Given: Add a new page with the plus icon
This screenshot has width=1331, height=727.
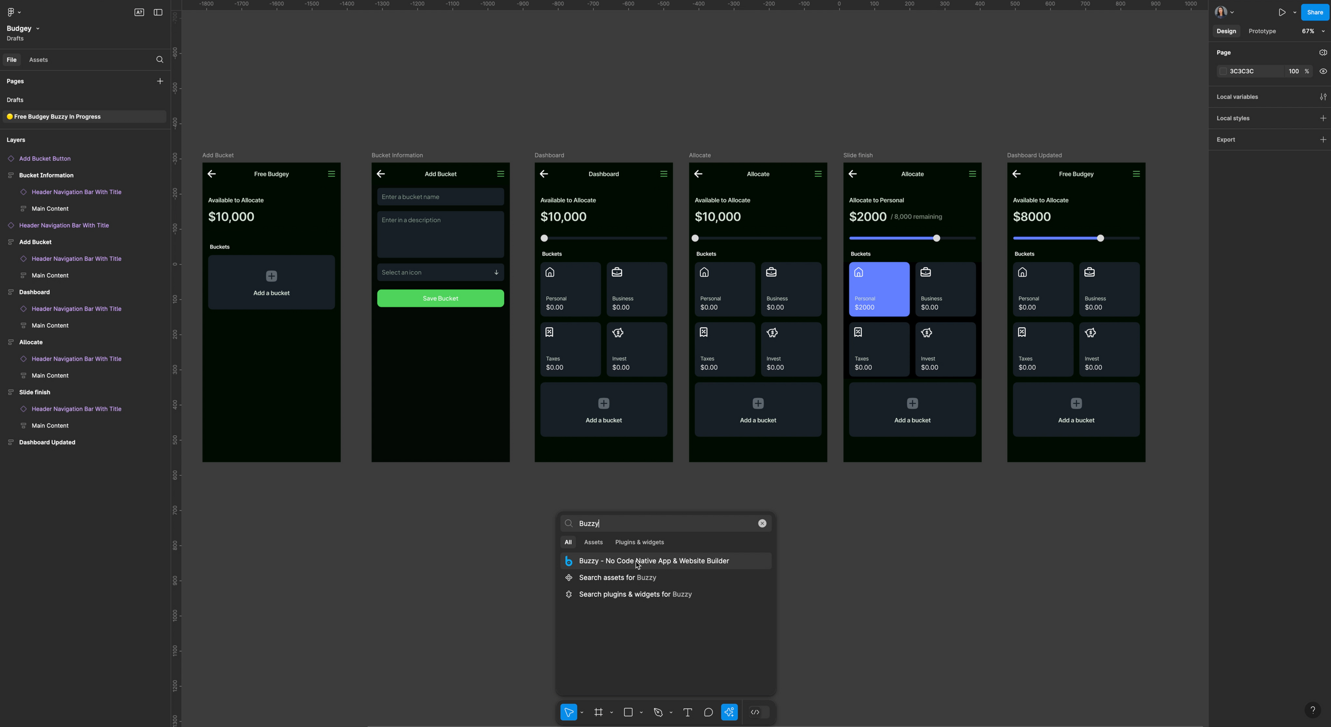Looking at the screenshot, I should click(x=160, y=81).
